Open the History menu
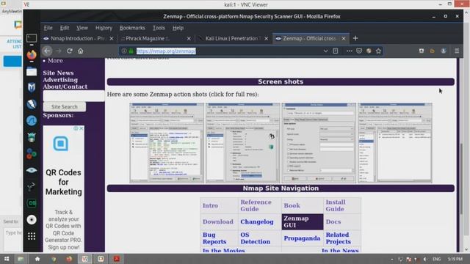This screenshot has height=264, width=470. point(104,28)
